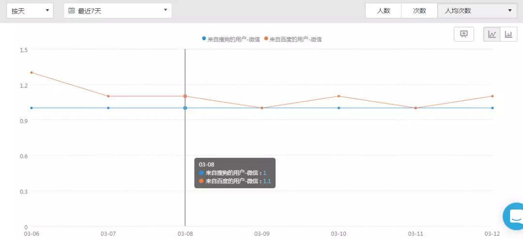Viewport: 523px width, 239px height.
Task: Click the 0.9 y-axis value
Action: coord(24,120)
